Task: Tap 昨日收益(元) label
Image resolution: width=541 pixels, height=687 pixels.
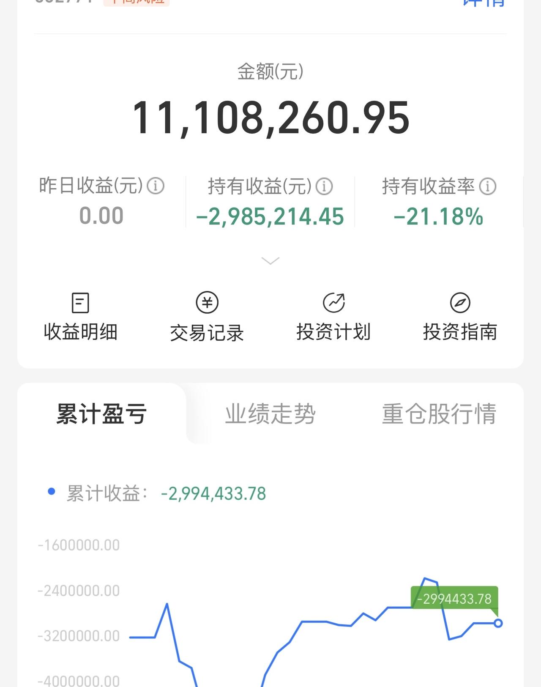Action: [x=91, y=186]
